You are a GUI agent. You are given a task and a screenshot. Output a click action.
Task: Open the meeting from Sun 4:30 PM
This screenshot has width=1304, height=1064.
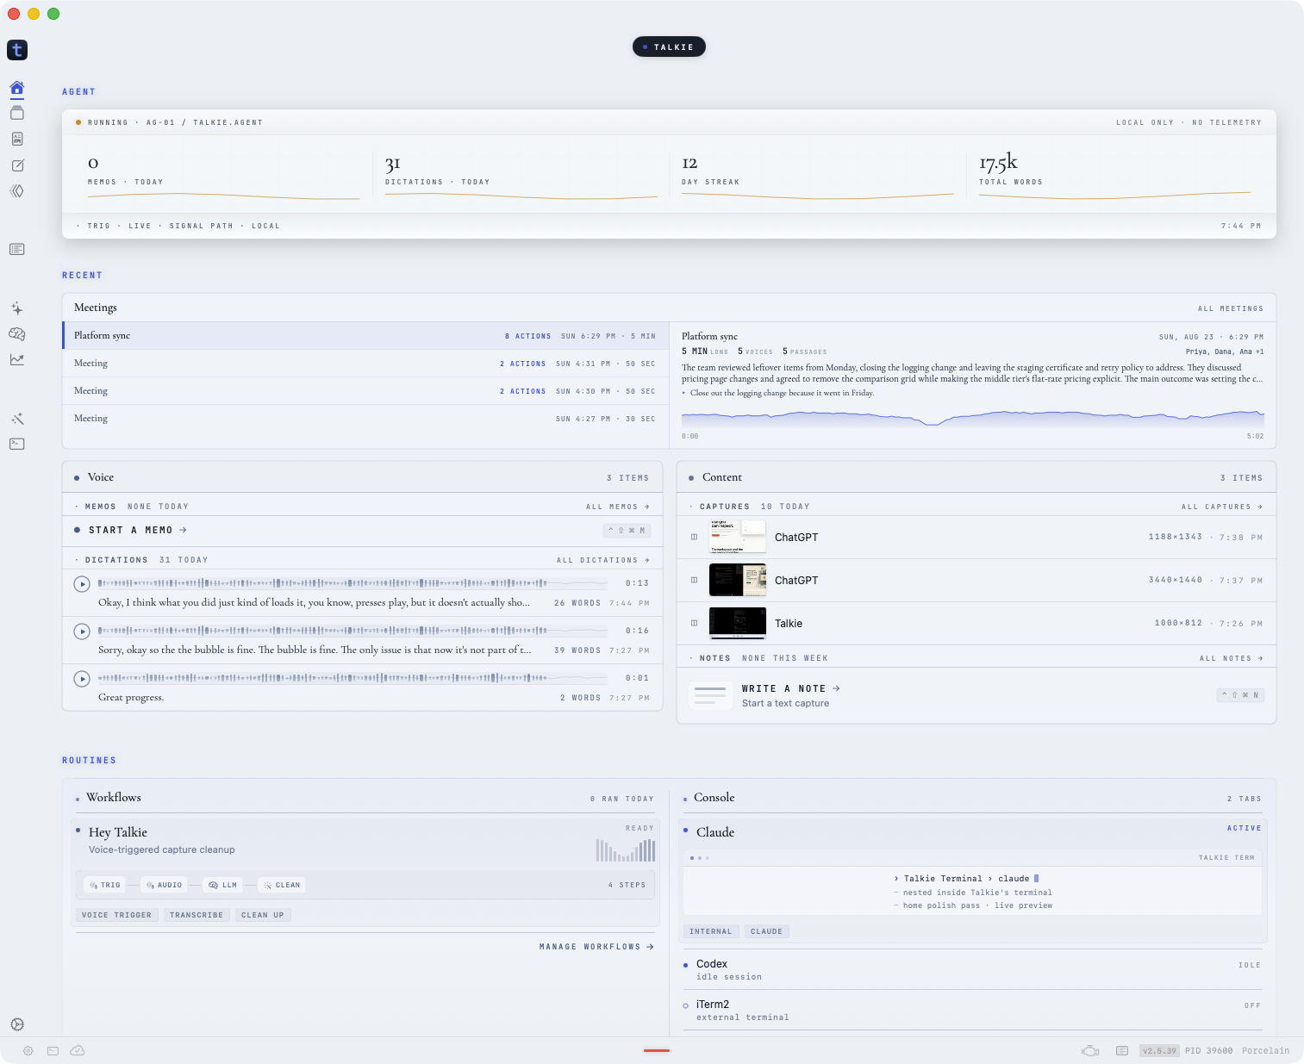point(365,390)
